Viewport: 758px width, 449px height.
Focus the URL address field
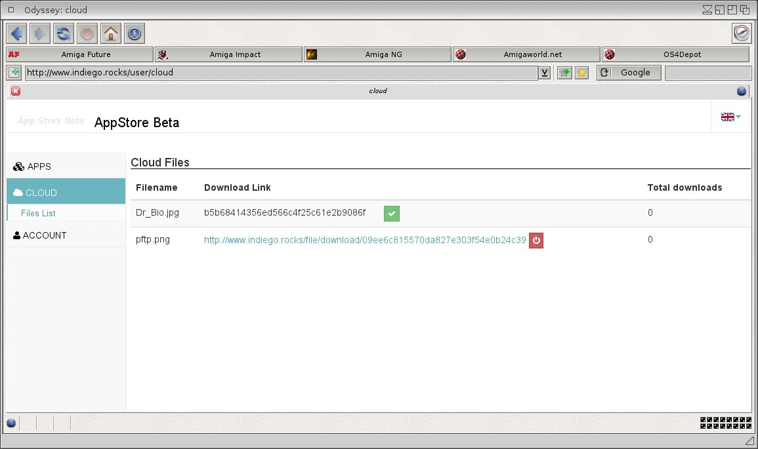tap(281, 73)
